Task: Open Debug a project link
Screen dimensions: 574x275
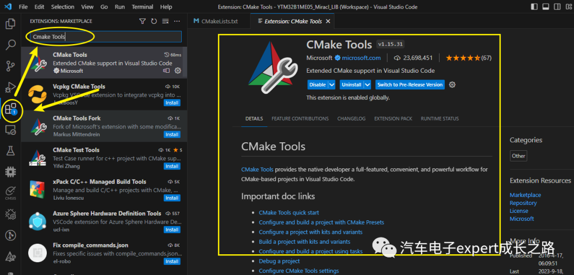Action: 279,261
